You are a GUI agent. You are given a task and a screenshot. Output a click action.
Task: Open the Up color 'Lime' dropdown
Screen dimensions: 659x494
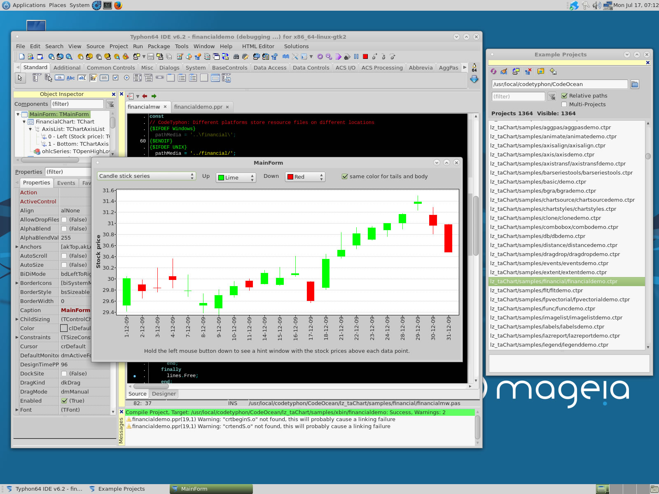236,177
